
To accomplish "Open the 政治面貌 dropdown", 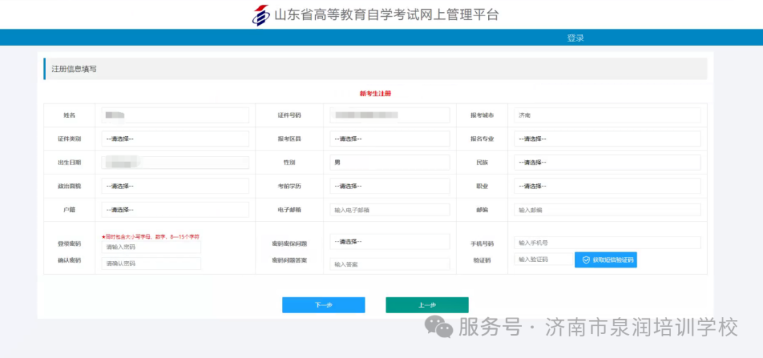I will point(175,186).
